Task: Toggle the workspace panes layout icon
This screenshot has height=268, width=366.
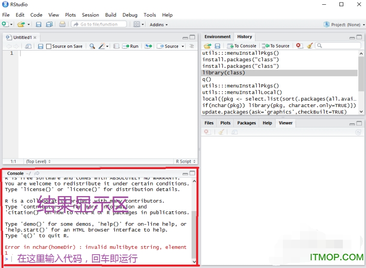Action: (x=137, y=24)
